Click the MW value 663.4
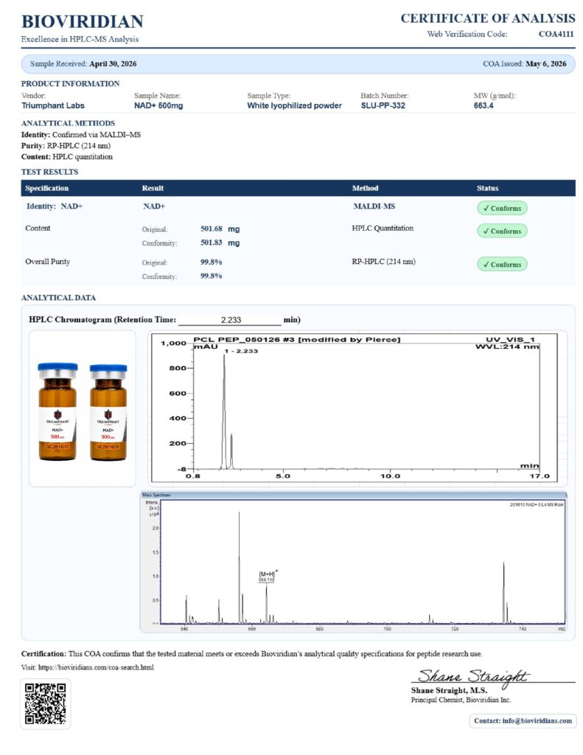Viewport: 583px width, 755px height. tap(483, 105)
